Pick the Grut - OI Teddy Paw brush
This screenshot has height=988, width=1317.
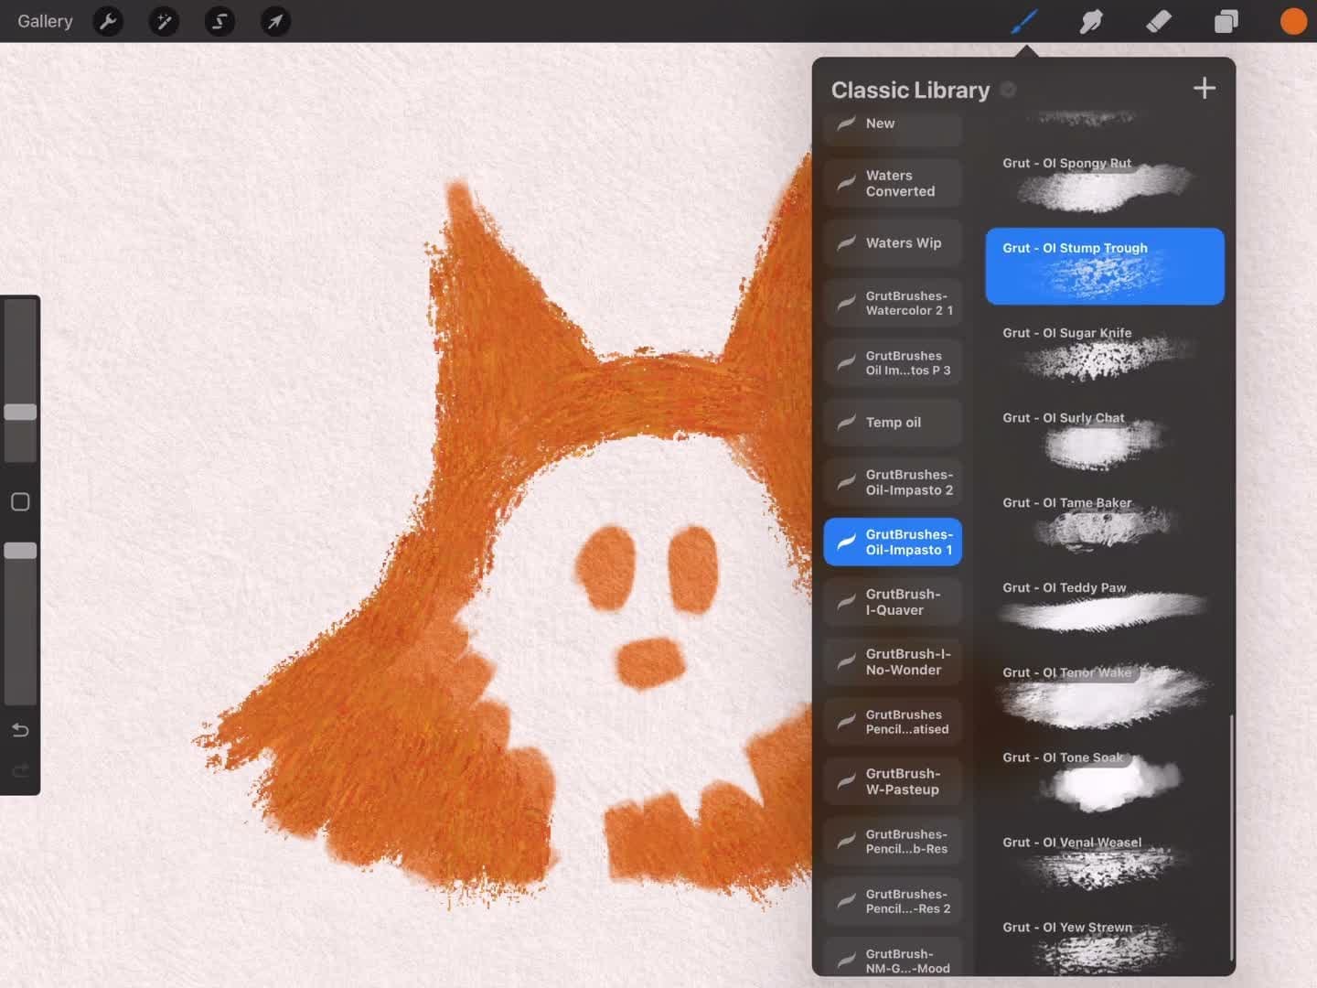pyautogui.click(x=1104, y=606)
